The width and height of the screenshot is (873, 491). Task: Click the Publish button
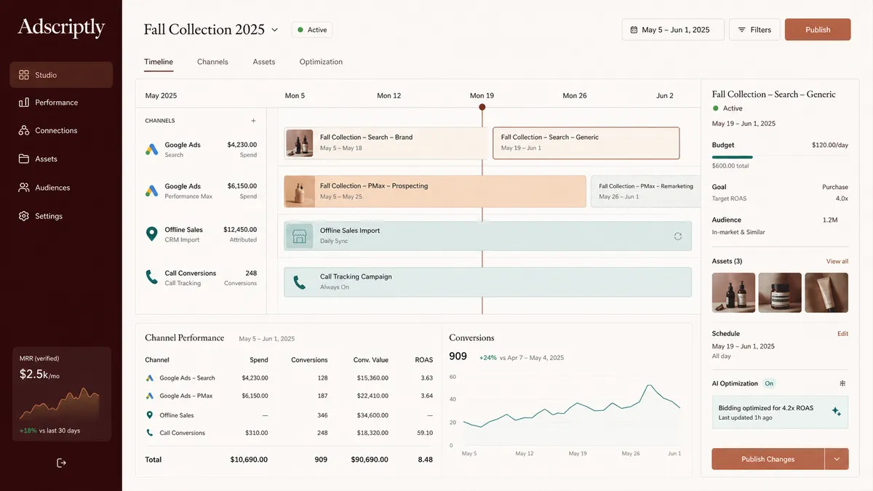(x=818, y=30)
